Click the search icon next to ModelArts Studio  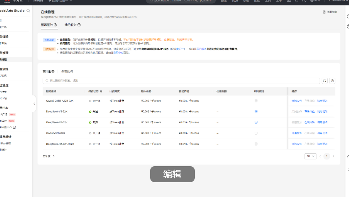[28, 11]
